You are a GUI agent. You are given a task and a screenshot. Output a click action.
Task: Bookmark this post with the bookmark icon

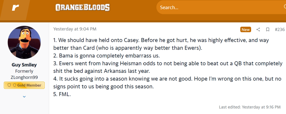[268, 29]
